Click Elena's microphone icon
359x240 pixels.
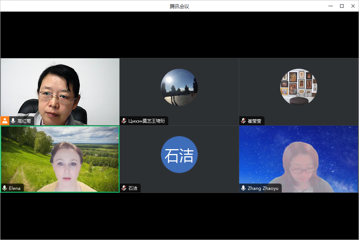pos(4,188)
